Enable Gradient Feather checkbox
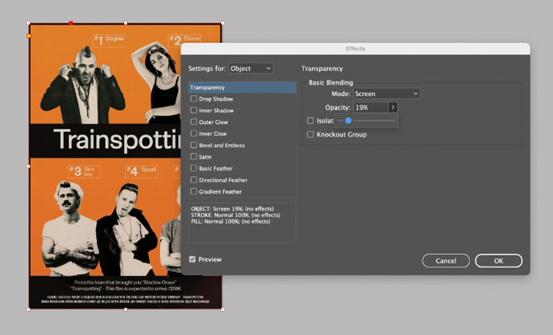This screenshot has width=553, height=335. click(193, 191)
